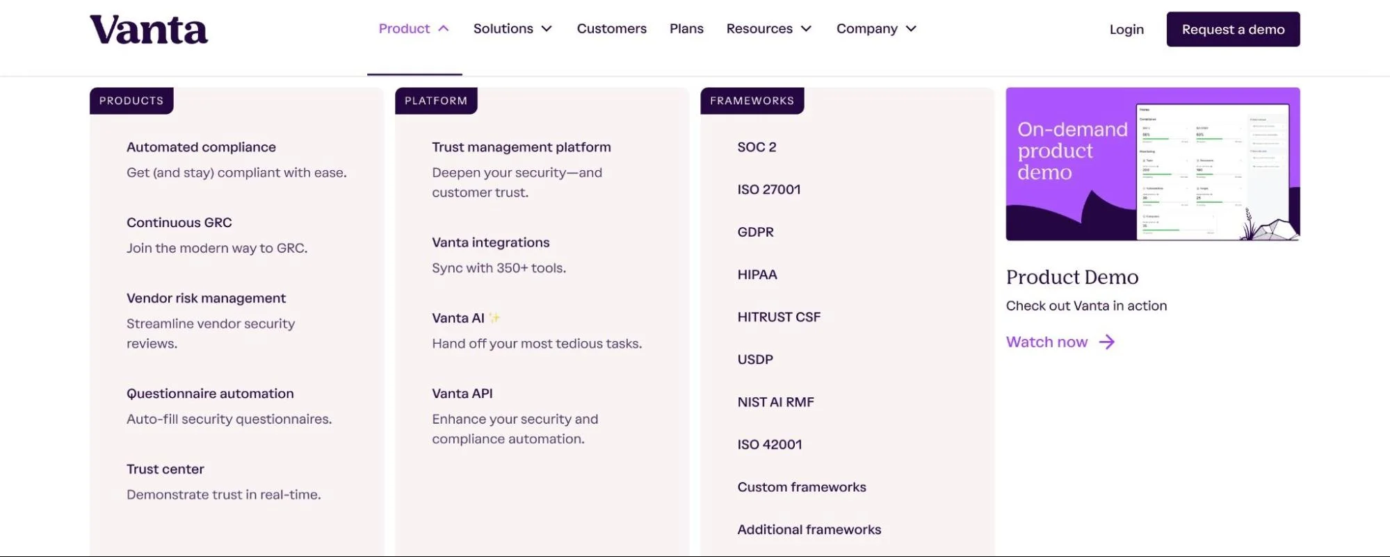Screen dimensions: 1390x557
Task: Click the Request a demo button
Action: click(x=1233, y=29)
